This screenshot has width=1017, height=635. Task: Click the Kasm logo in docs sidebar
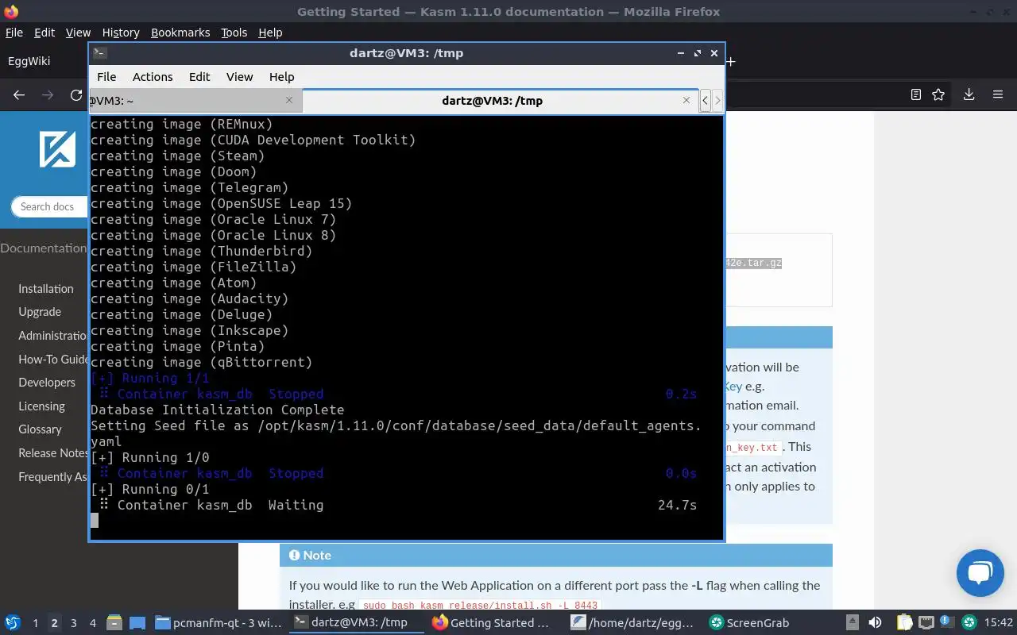(58, 148)
